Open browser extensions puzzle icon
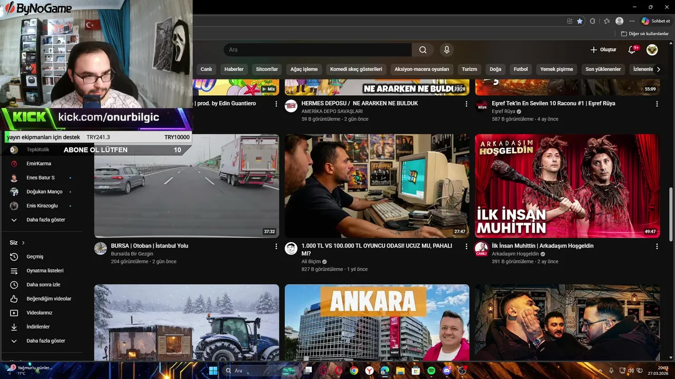The image size is (675, 379). [x=593, y=21]
